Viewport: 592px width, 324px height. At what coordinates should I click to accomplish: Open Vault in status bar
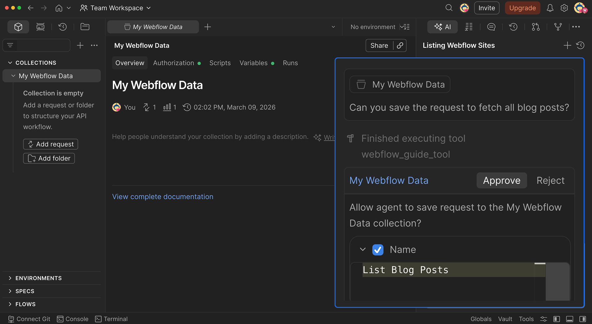pos(505,319)
